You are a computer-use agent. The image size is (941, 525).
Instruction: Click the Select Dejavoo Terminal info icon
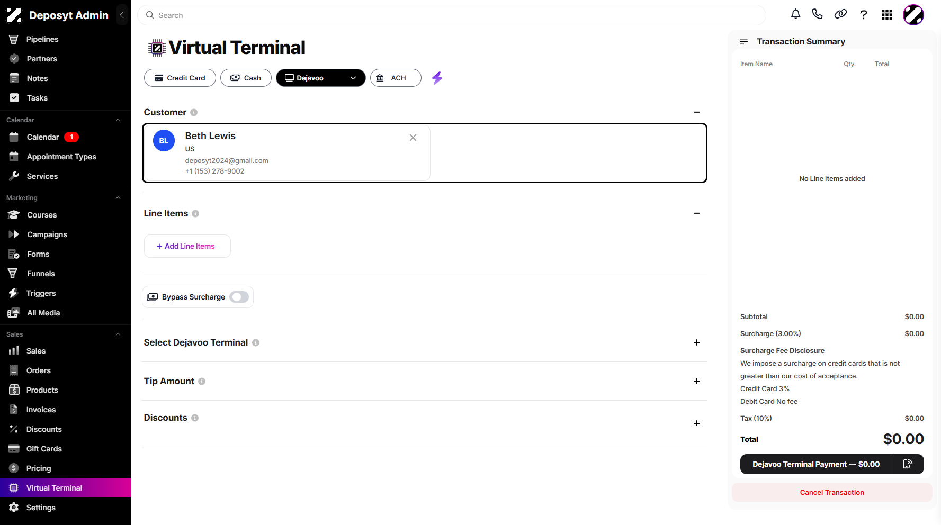pyautogui.click(x=256, y=342)
